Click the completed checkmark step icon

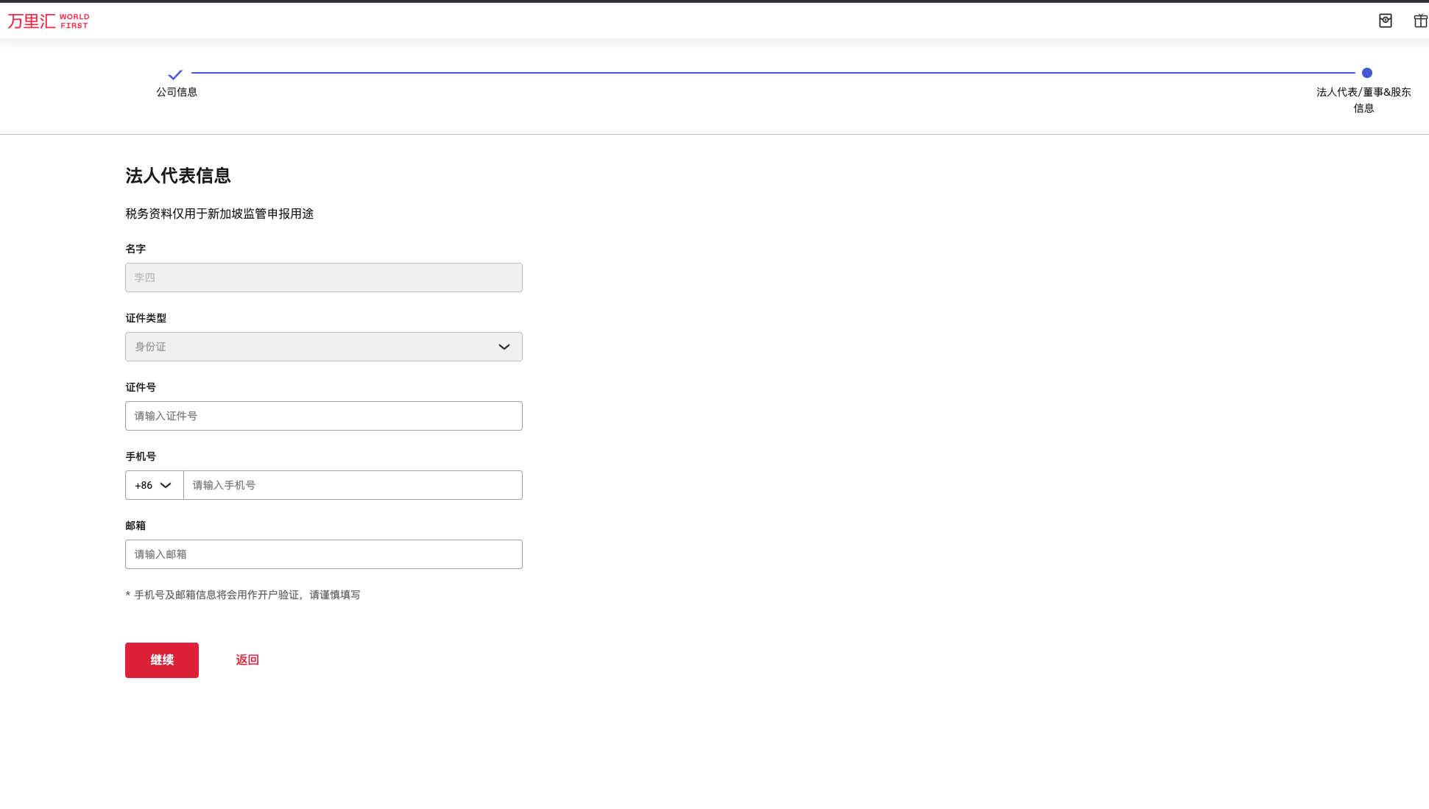(x=175, y=74)
